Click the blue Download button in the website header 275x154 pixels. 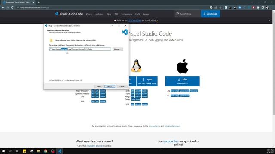pyautogui.click(x=210, y=14)
